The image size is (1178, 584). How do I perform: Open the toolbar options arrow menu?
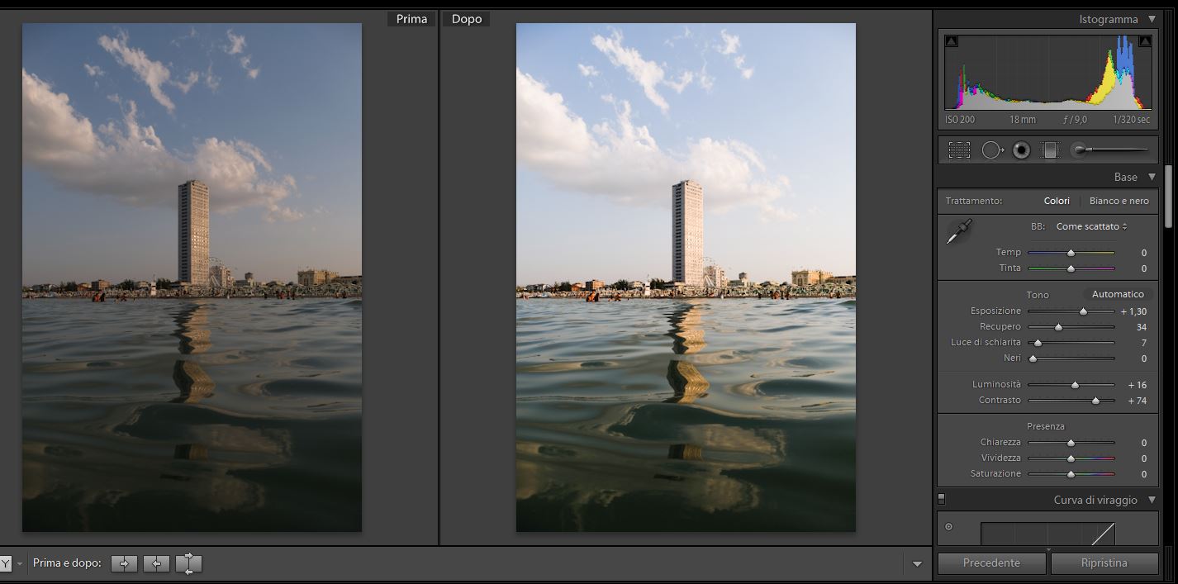(917, 564)
